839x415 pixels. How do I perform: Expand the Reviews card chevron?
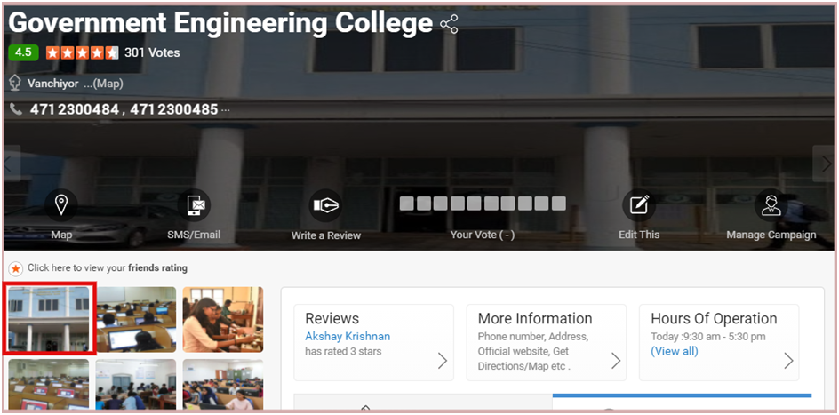tap(442, 361)
